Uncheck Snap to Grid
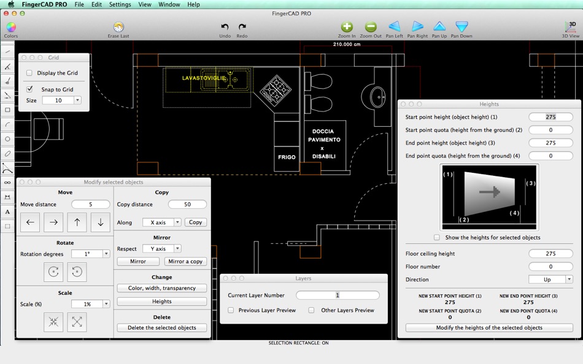 29,89
